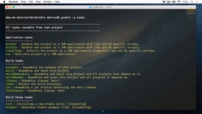This screenshot has height=114, width=202.
Task: Click the 'distZip' task name
Action: (x=11, y=47)
